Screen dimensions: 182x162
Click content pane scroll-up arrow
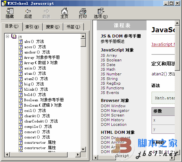(x=177, y=23)
